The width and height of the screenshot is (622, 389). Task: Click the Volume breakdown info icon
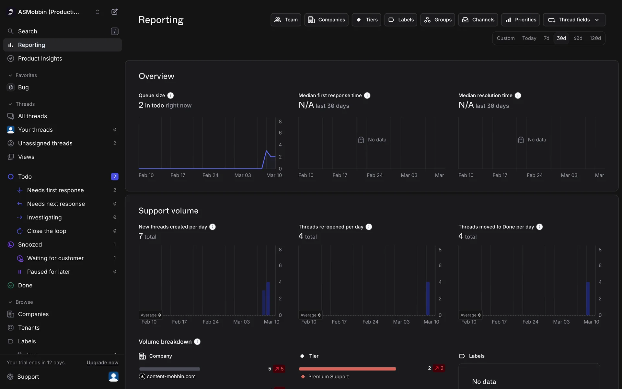[197, 342]
